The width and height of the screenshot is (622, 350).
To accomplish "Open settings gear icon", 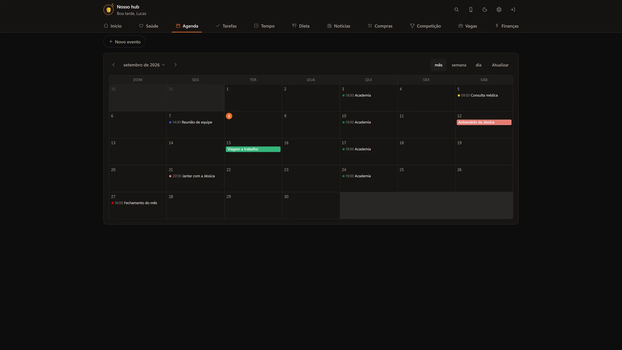I will click(499, 10).
